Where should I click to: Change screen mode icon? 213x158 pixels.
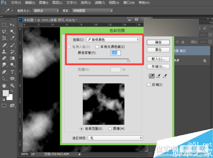click(12, 105)
